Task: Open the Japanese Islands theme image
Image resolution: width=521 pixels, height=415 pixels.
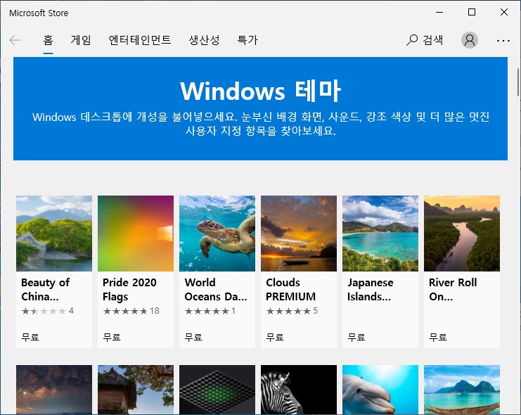Action: (x=380, y=234)
